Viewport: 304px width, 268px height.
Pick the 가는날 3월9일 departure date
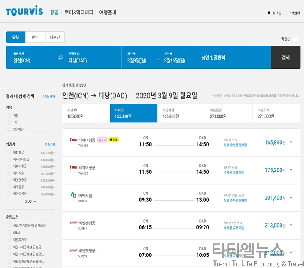(137, 58)
